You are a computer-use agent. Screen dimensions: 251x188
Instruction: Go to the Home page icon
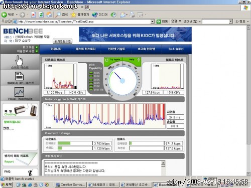(49, 15)
